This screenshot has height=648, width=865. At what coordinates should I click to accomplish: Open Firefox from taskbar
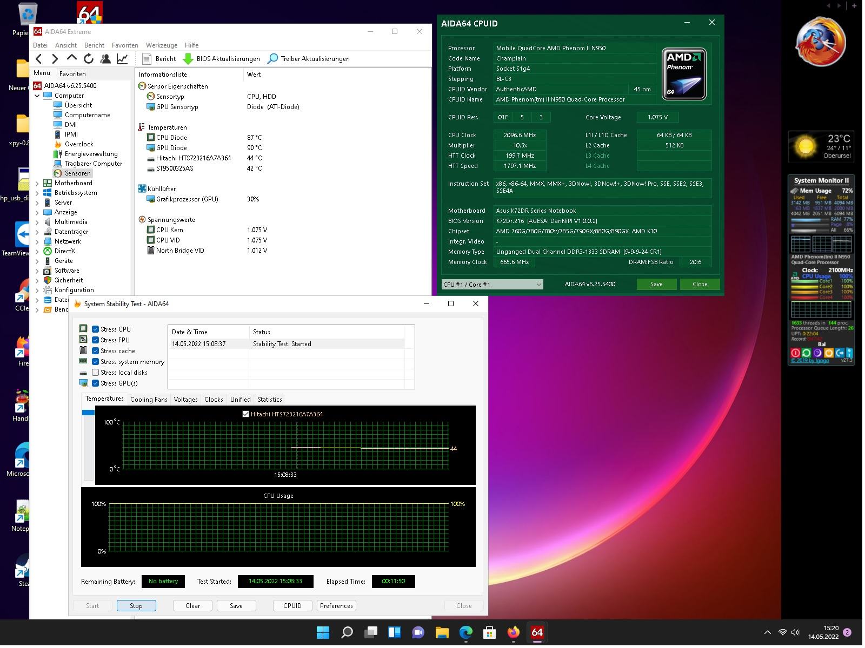[514, 632]
